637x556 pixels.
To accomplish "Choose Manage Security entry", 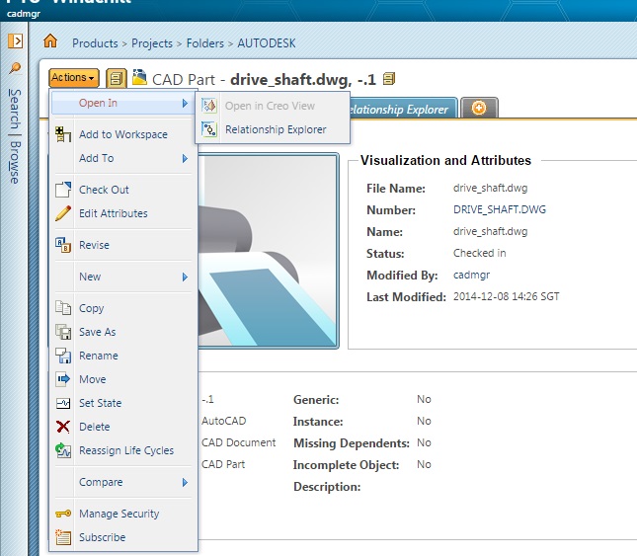I will pos(123,514).
